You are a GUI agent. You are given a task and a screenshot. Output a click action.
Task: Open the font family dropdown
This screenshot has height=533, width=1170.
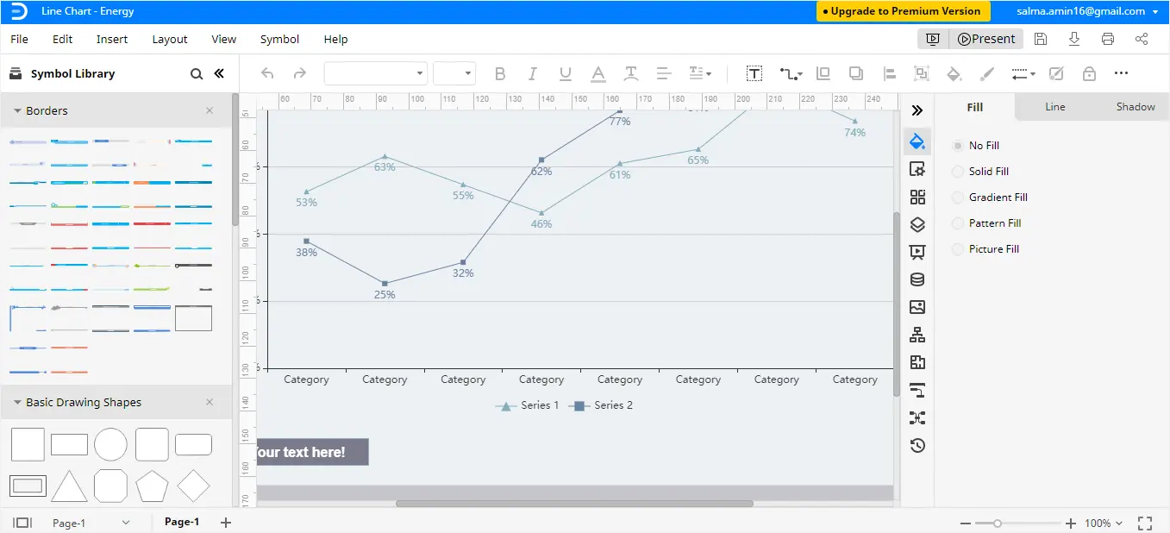coord(376,73)
